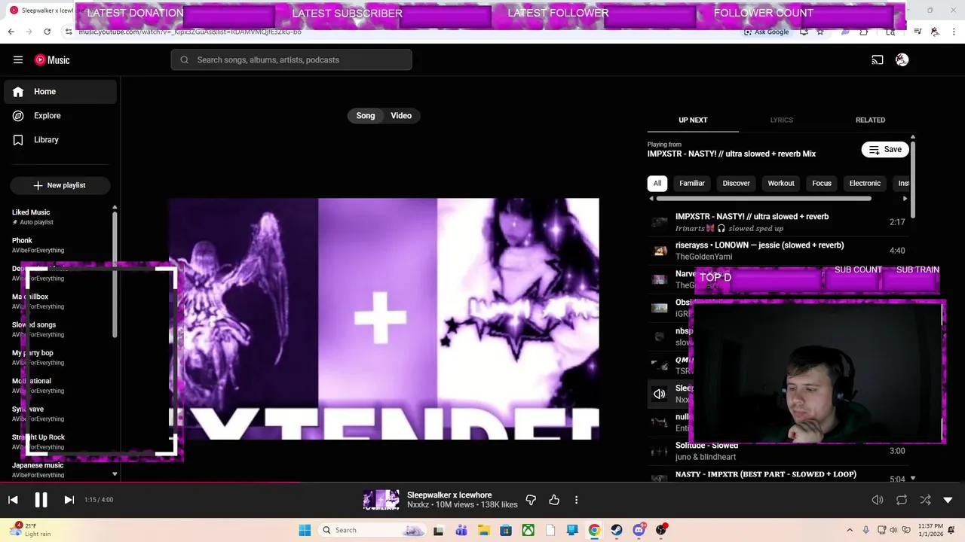This screenshot has height=542, width=965.
Task: Create a New playlist
Action: pyautogui.click(x=60, y=185)
